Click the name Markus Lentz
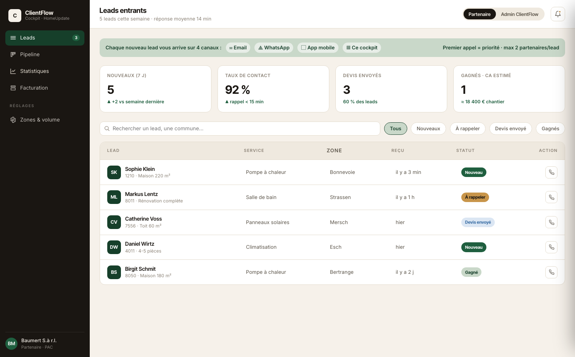Viewport: 575px width, 357px height. (141, 194)
